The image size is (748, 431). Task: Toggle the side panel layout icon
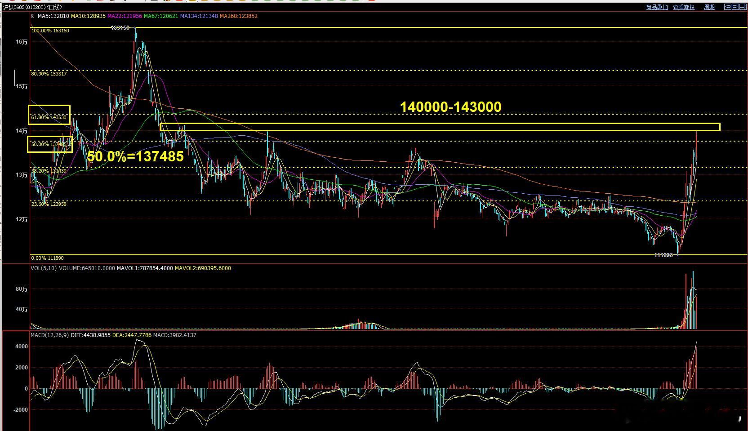coord(743,7)
